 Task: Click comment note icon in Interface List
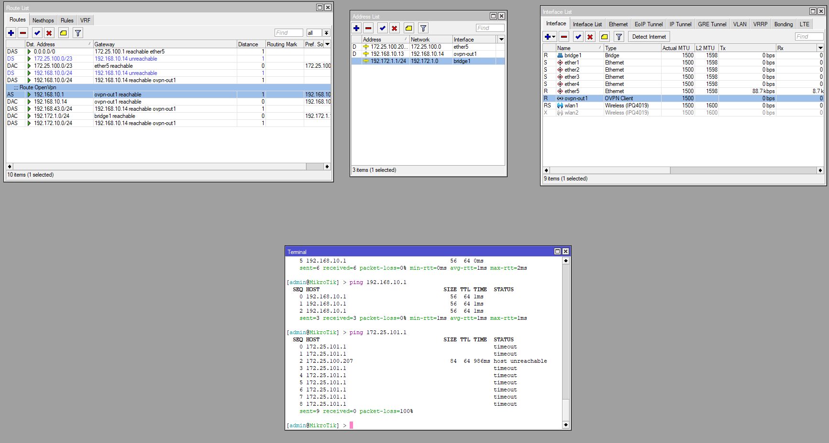click(605, 37)
